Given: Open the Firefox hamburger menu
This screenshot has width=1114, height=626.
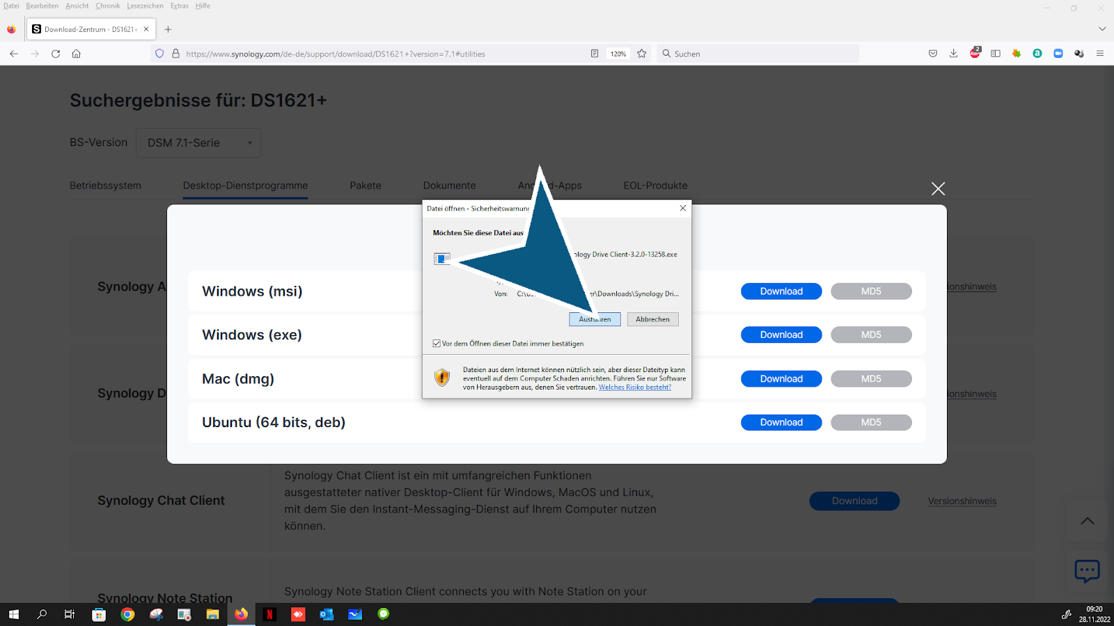Looking at the screenshot, I should pos(1100,54).
